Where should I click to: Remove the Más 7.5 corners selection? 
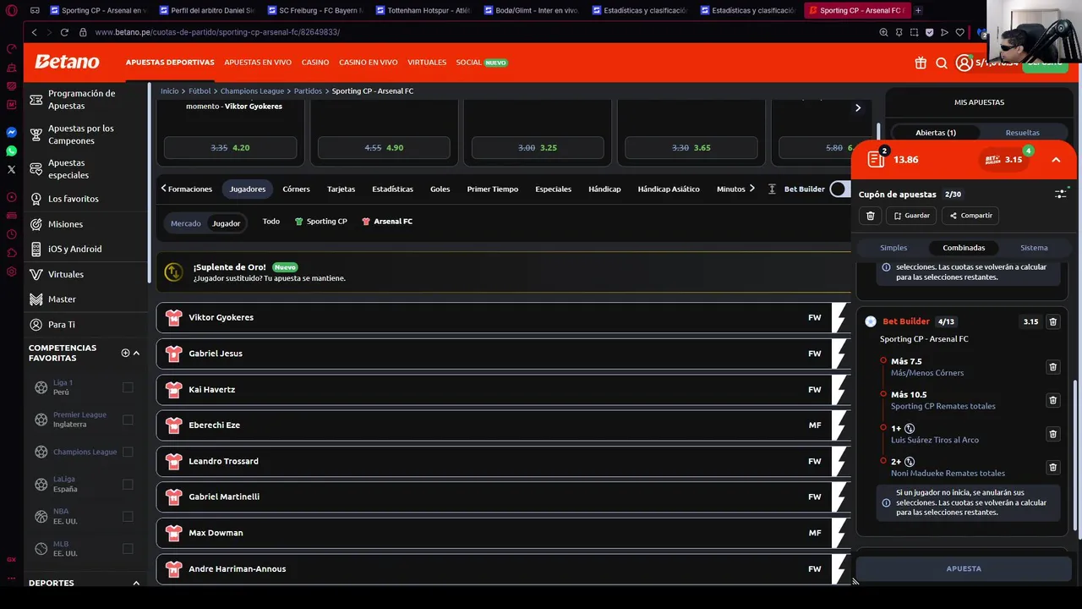click(1052, 367)
